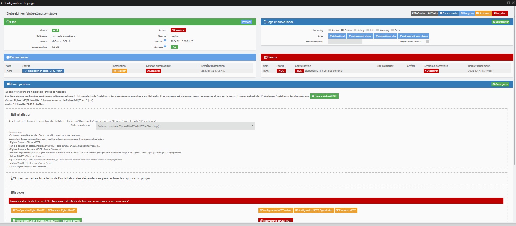516x226 pixels.
Task: Open the Zigbee2mqtt log
Action: coord(337,36)
